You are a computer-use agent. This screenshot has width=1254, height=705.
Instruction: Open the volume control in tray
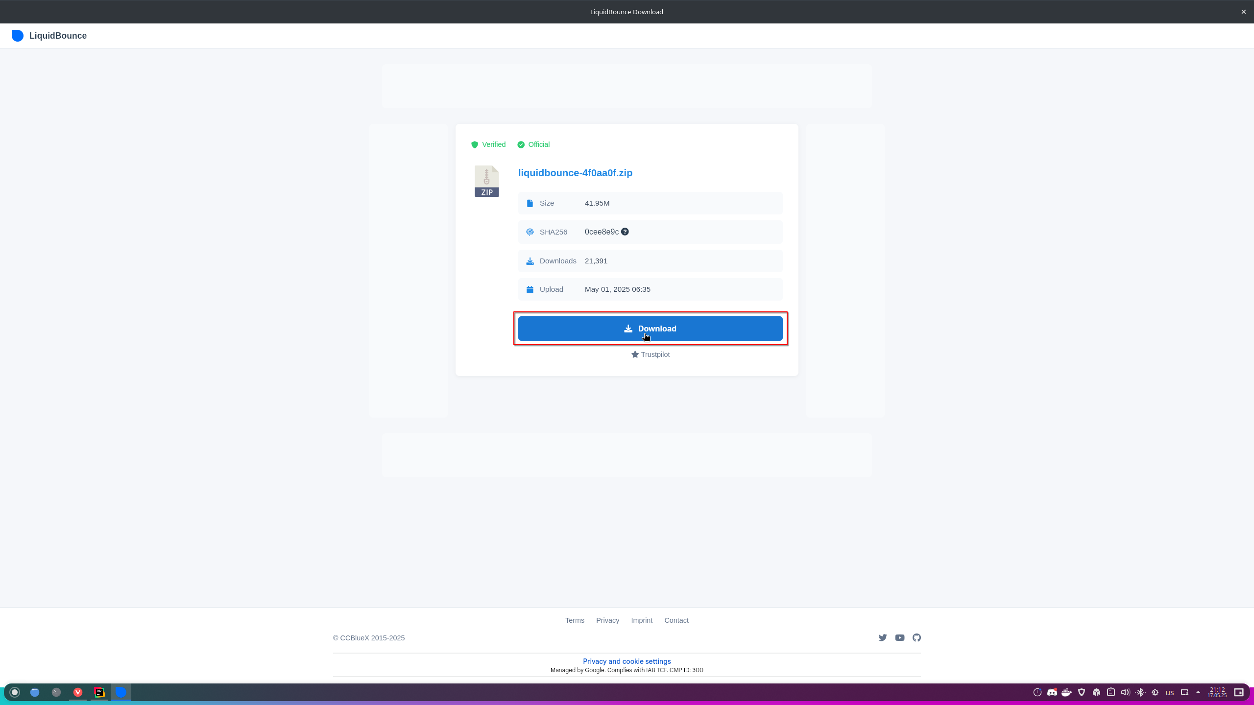pyautogui.click(x=1125, y=692)
